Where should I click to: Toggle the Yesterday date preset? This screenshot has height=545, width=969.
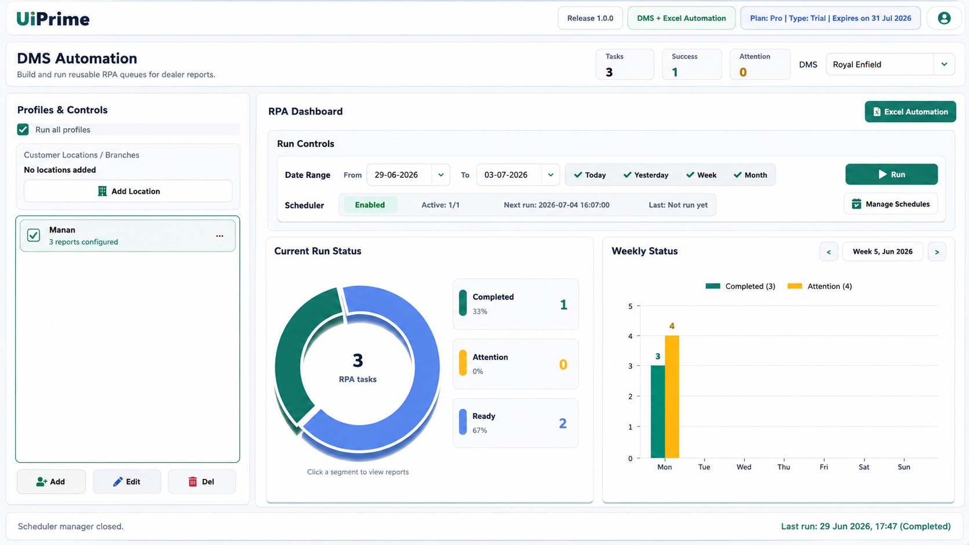[x=646, y=175]
